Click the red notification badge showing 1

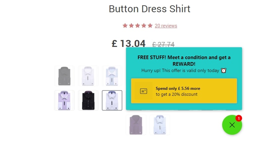point(239,118)
